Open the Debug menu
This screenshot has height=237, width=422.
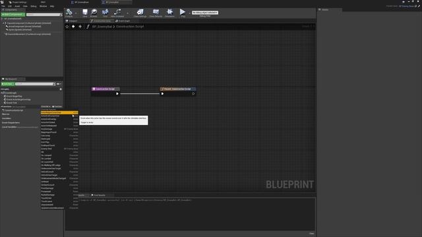tap(34, 6)
